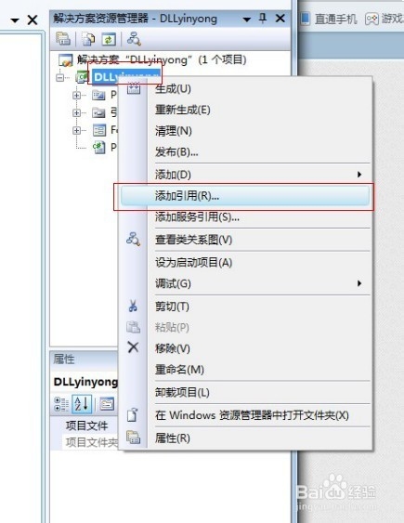The height and width of the screenshot is (523, 404).
Task: Choose 清理(N) menu entry
Action: pos(245,131)
